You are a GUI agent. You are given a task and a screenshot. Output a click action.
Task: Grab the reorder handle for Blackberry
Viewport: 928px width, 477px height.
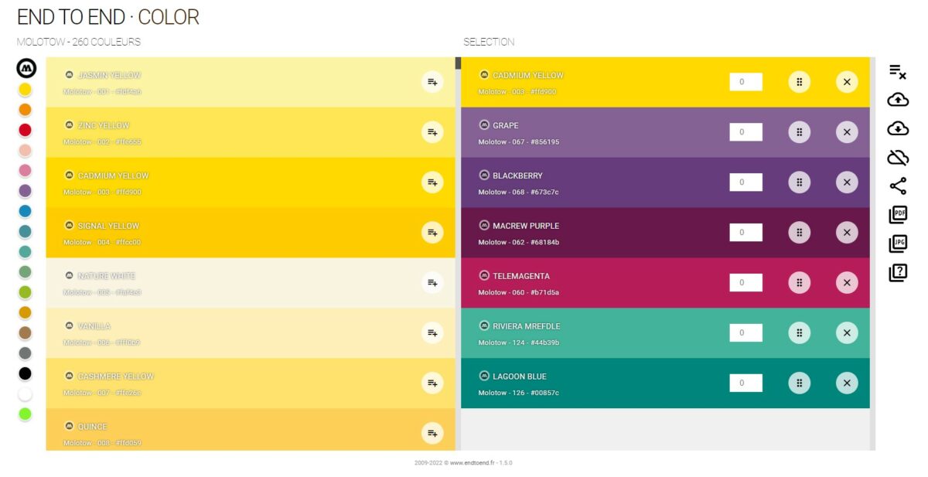tap(799, 182)
